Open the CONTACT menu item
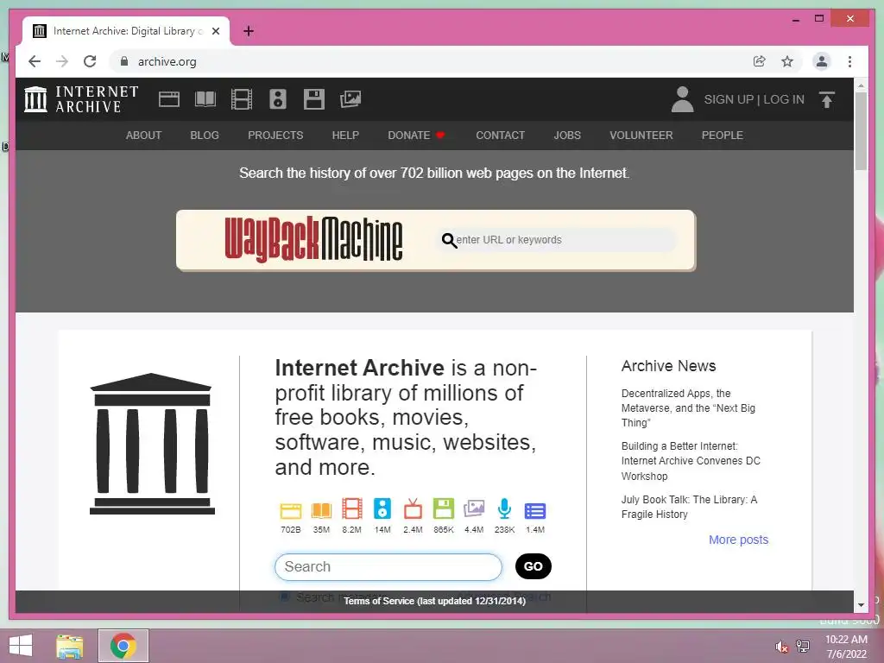The width and height of the screenshot is (884, 663). (x=500, y=136)
